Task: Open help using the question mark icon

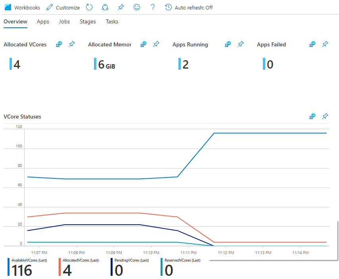Action: click(x=152, y=7)
